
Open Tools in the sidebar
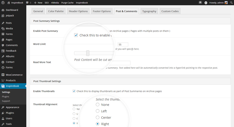[x=13, y=124]
